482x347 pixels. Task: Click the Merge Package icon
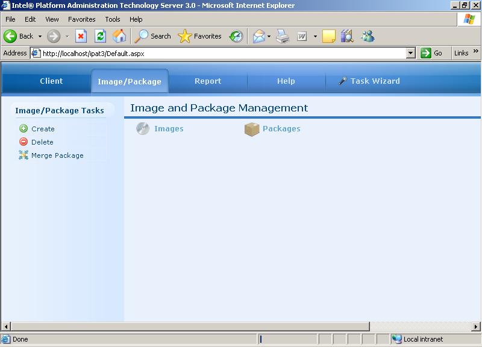[23, 155]
